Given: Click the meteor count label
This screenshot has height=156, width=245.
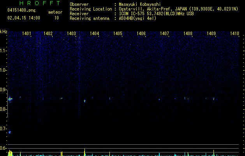Looking at the screenshot, I should click(x=55, y=12).
